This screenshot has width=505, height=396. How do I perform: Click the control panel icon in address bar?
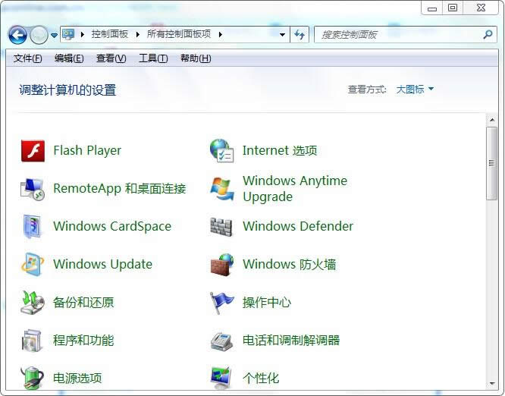tap(68, 34)
